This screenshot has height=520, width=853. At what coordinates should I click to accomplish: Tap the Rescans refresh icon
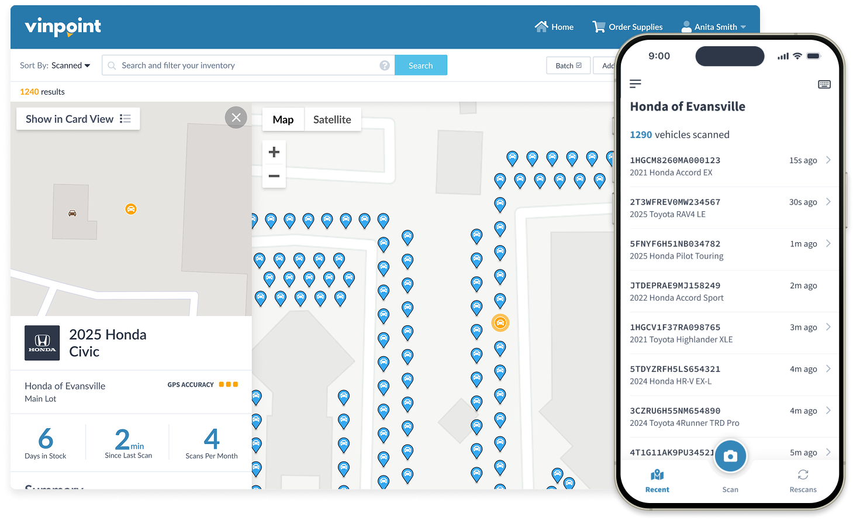pos(803,474)
